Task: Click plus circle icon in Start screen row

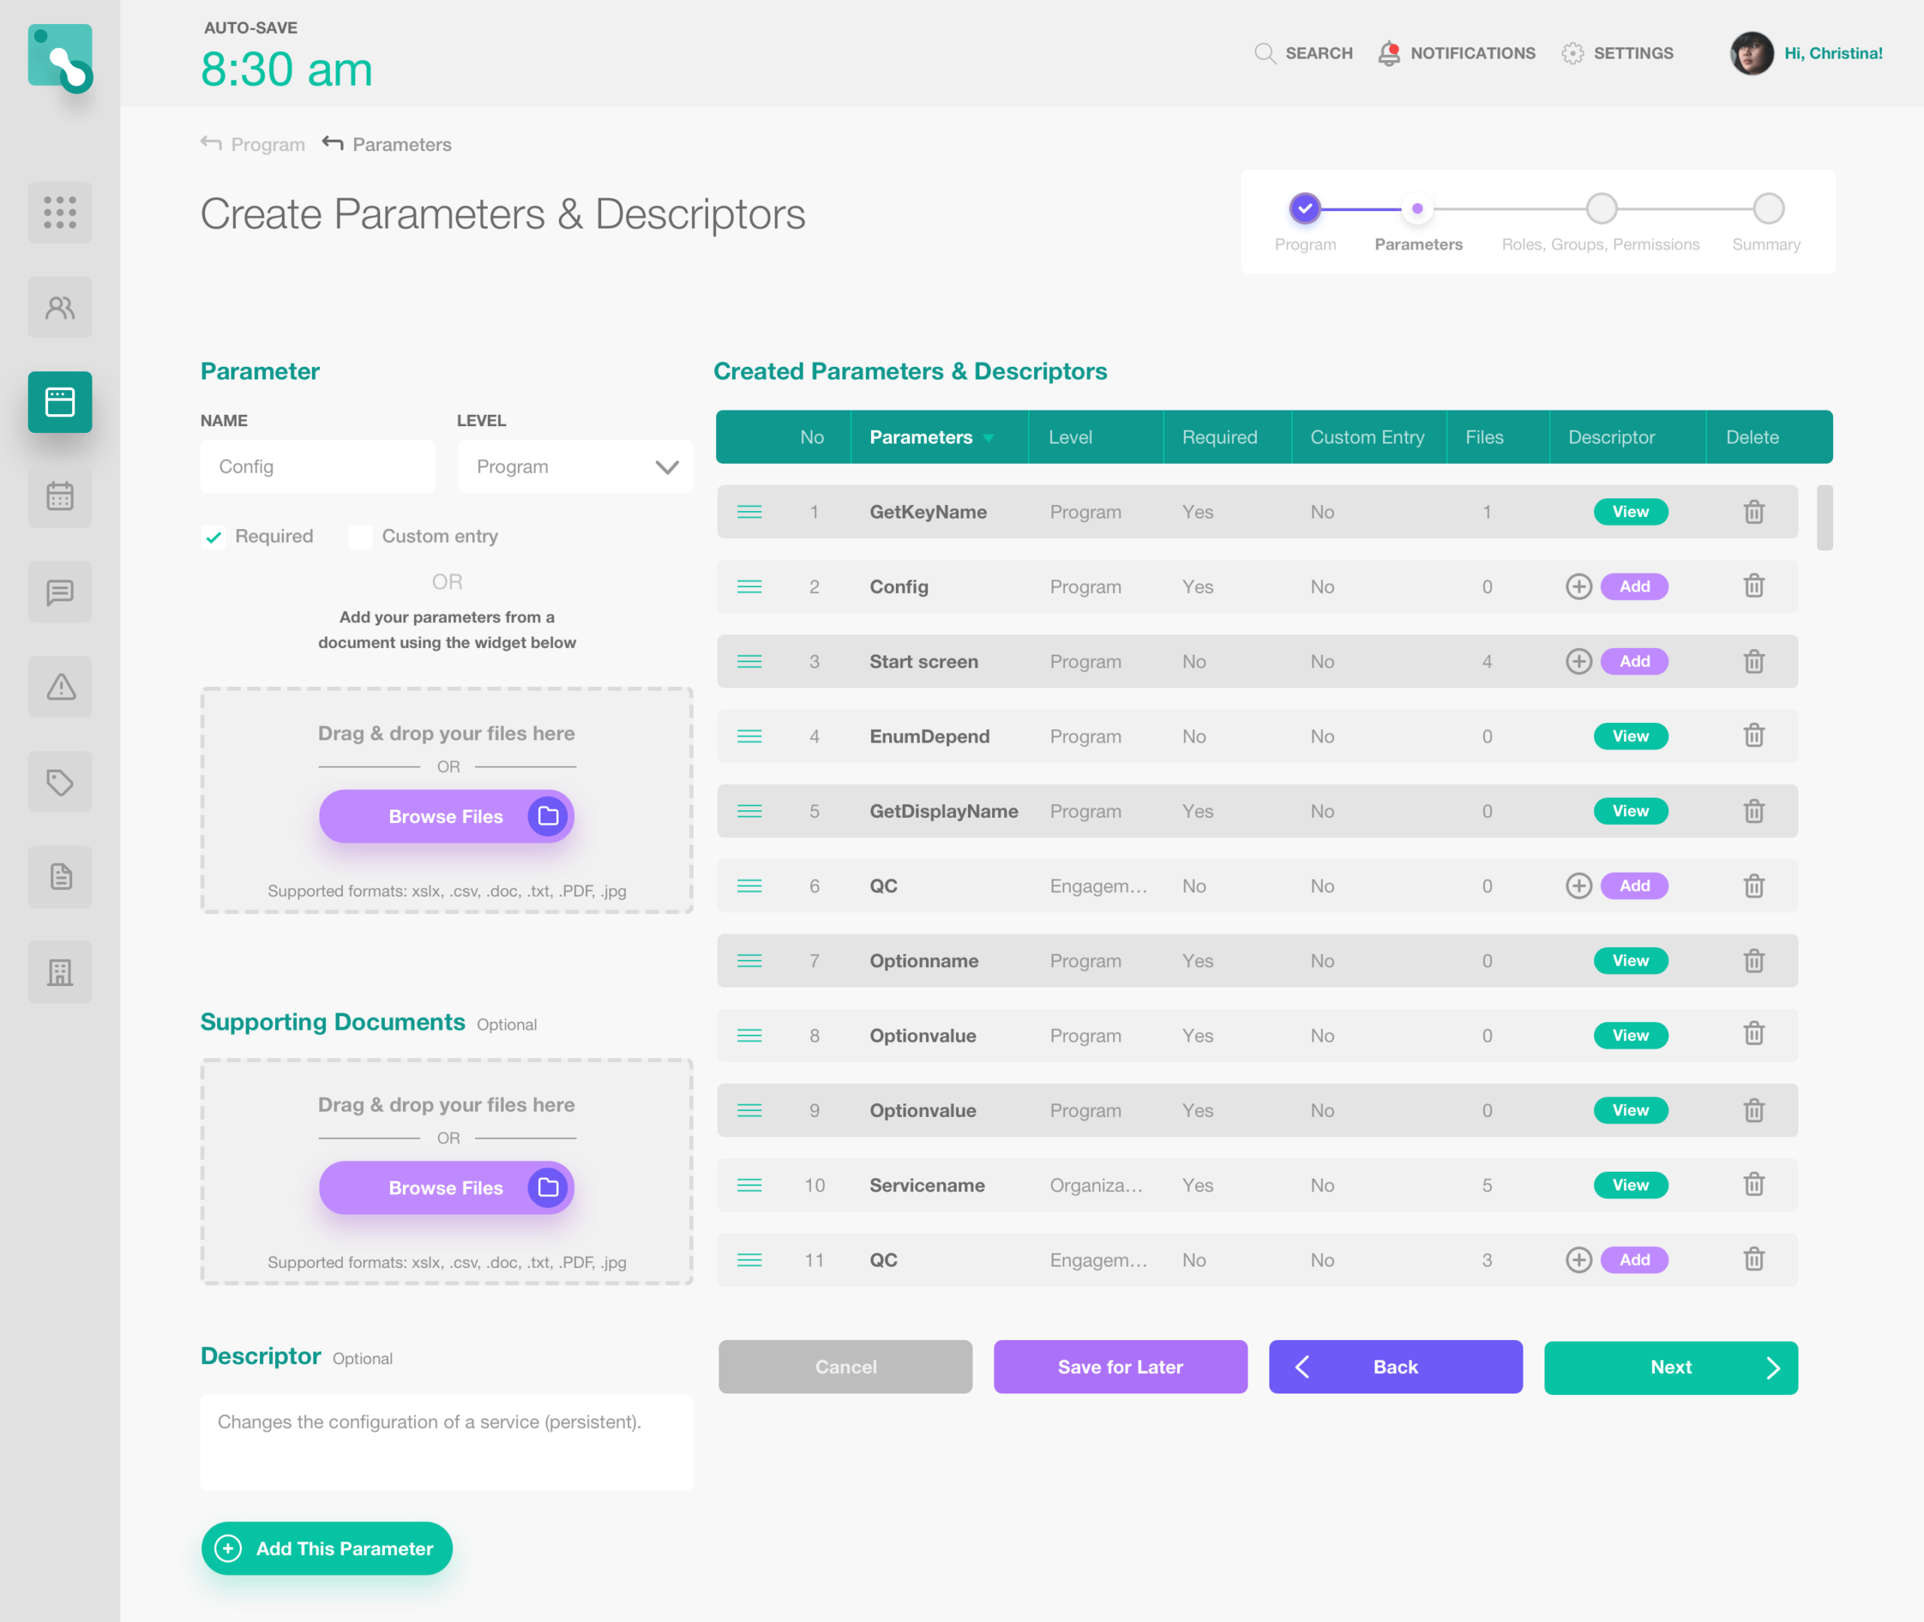Action: click(1578, 661)
